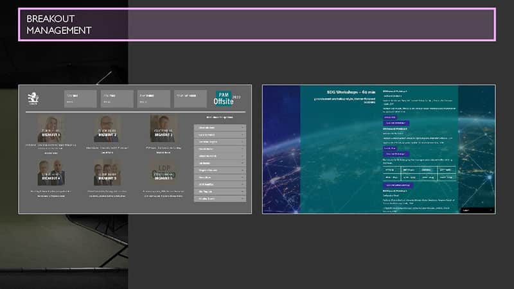The image size is (514, 289).
Task: Click the small purple button under Workshop 1
Action: (389, 116)
